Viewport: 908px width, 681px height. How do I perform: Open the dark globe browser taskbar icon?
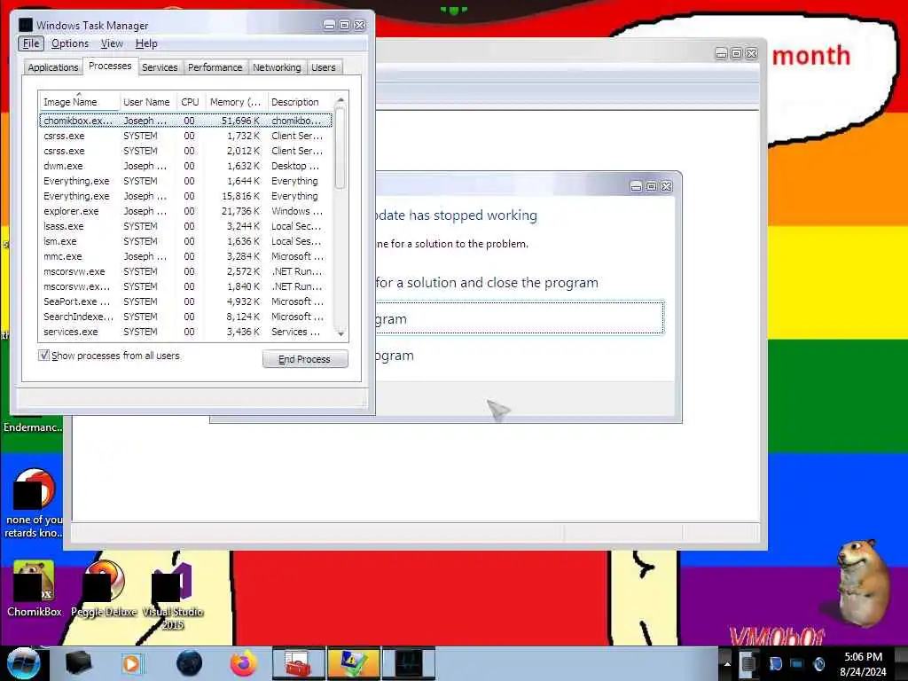tap(190, 663)
